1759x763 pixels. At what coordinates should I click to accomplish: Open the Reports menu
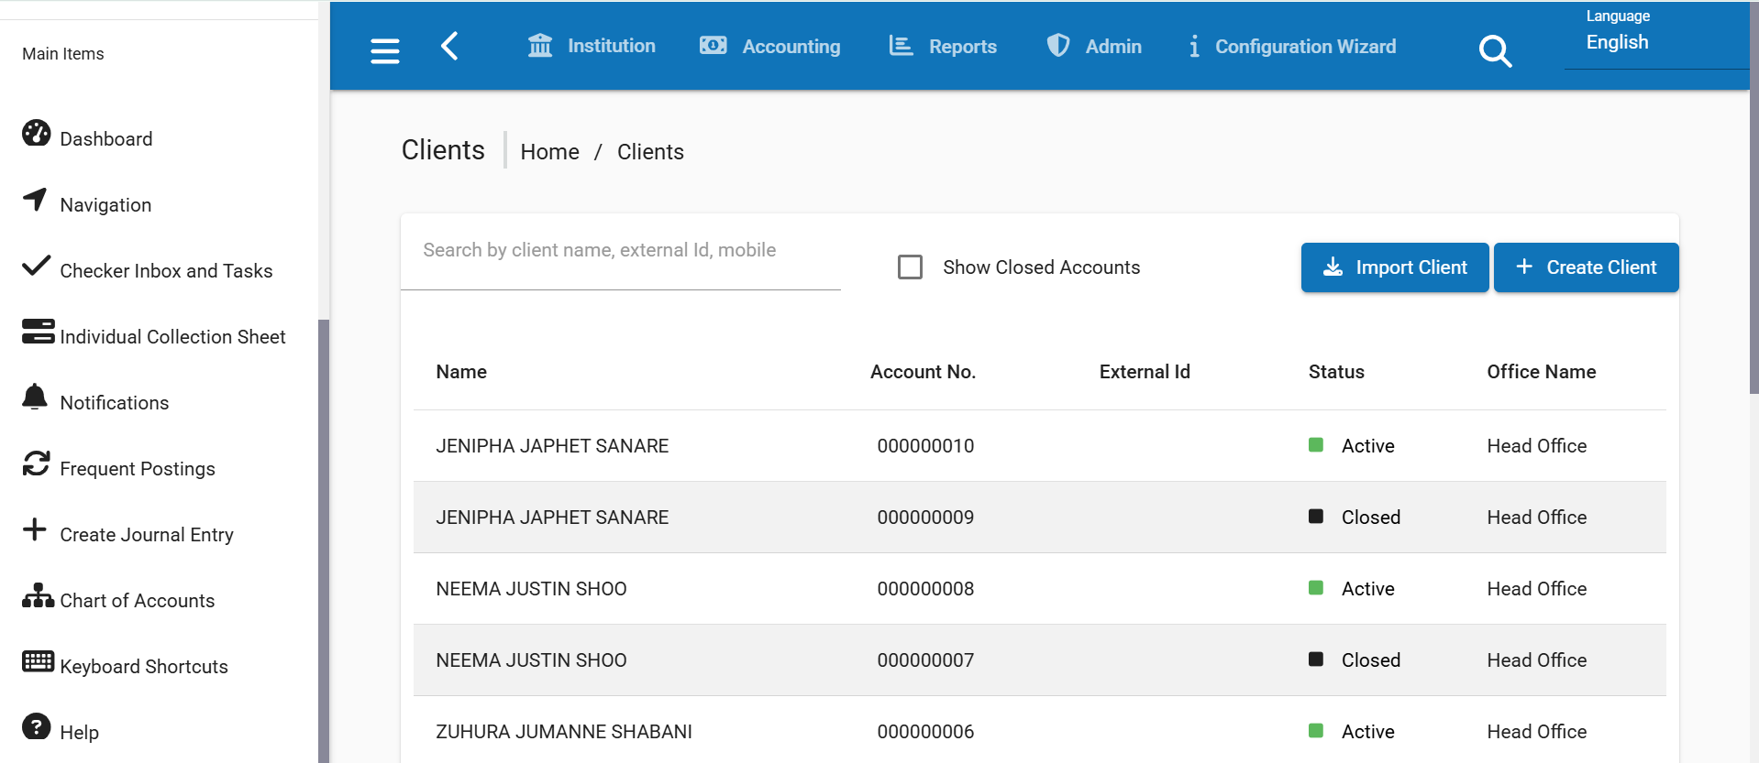pyautogui.click(x=943, y=46)
